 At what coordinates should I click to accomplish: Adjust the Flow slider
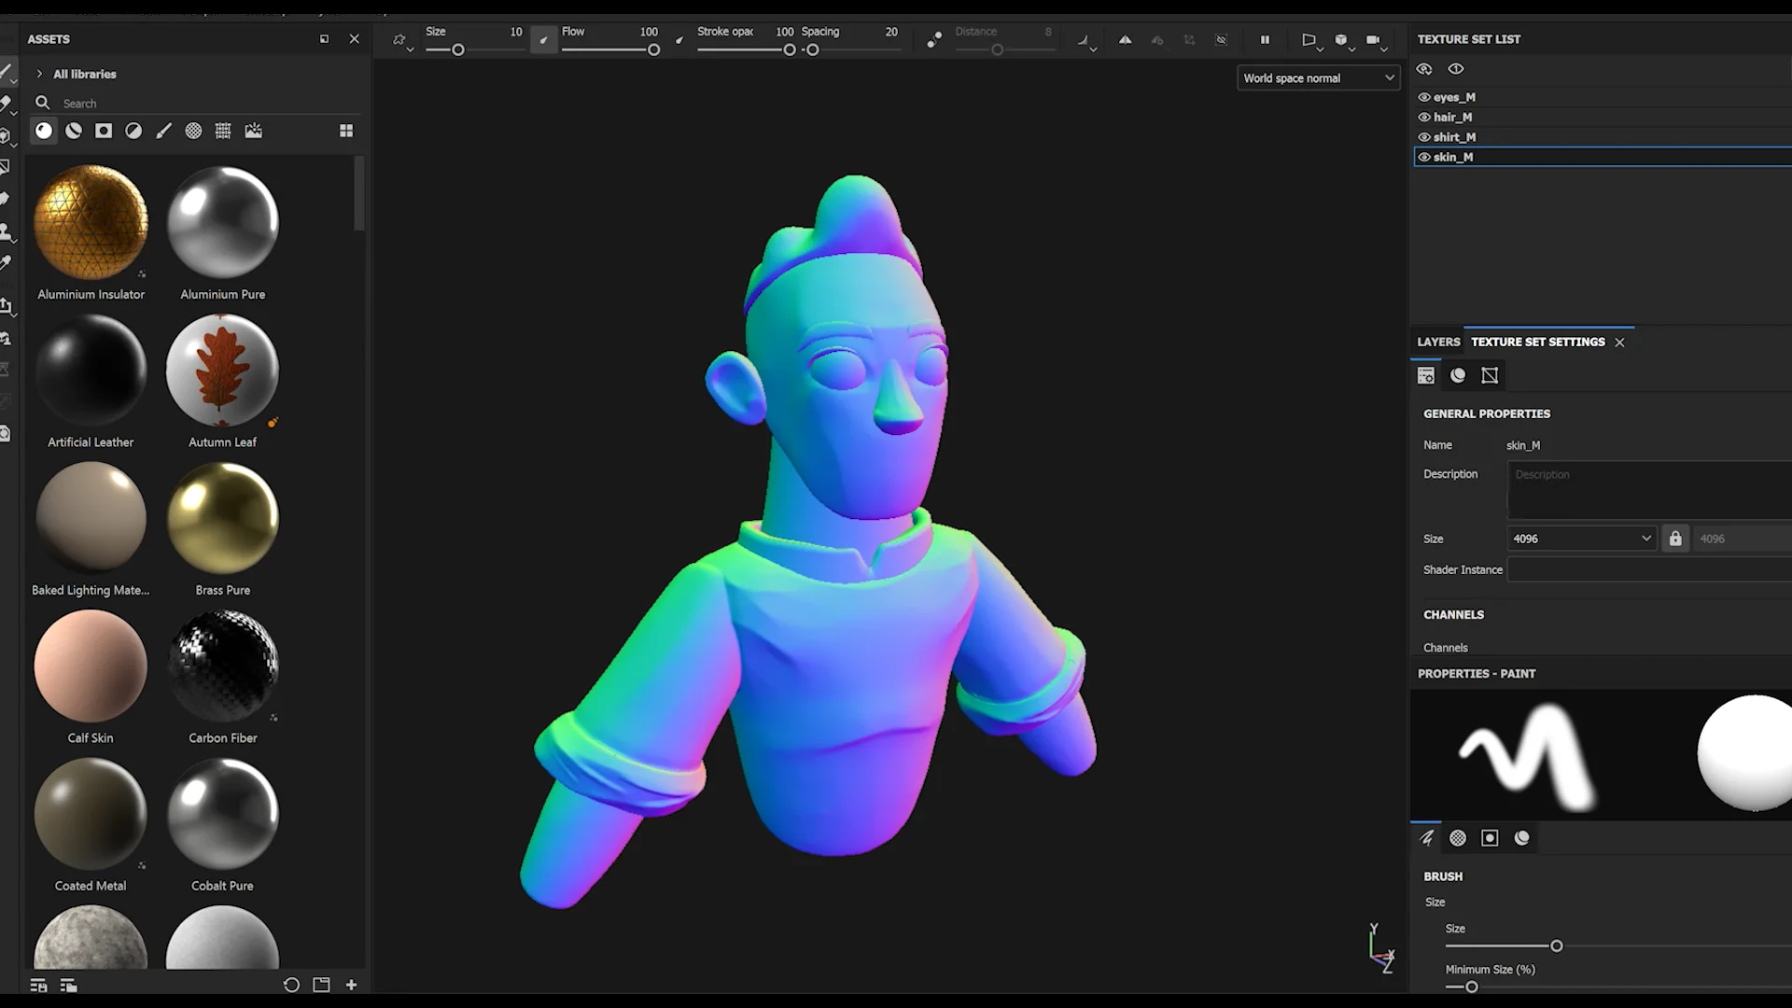pos(652,50)
